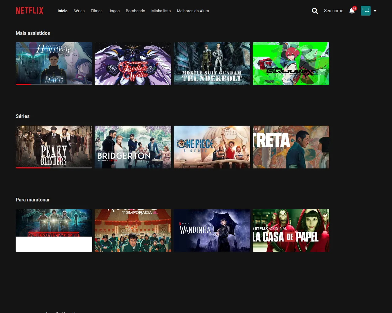Click the Seu nome profile link
Screen dimensions: 392x313
(334, 11)
